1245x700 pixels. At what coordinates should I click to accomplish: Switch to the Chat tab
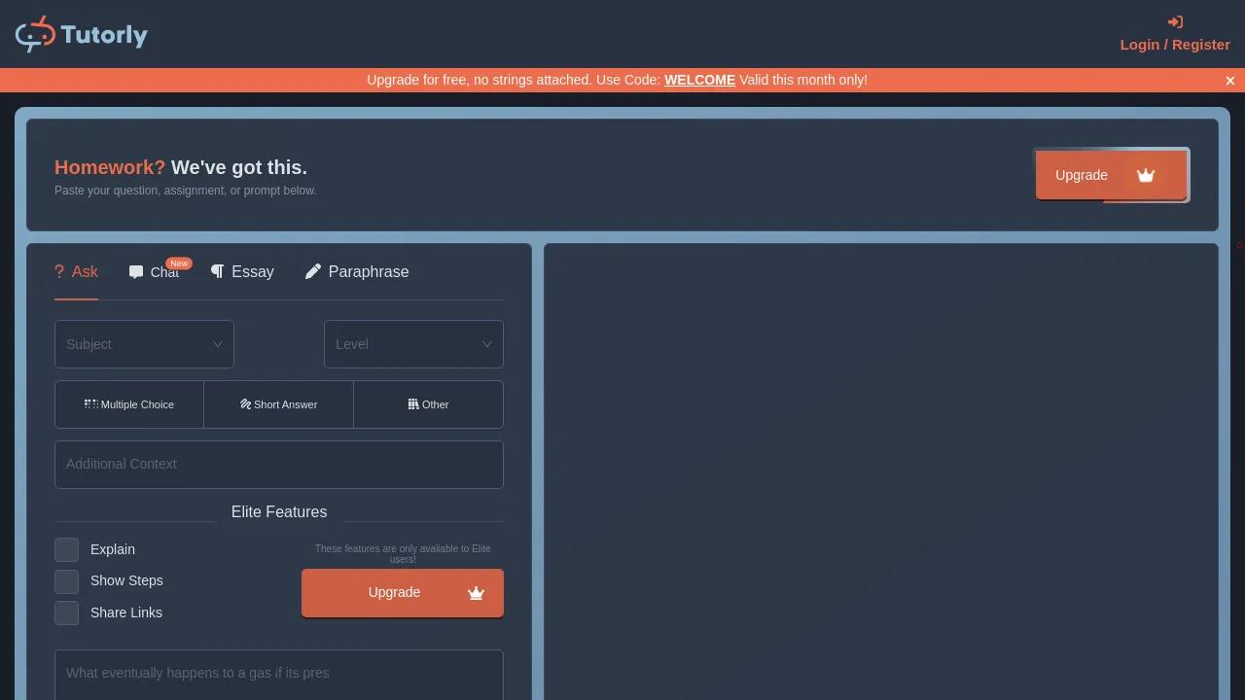click(154, 272)
